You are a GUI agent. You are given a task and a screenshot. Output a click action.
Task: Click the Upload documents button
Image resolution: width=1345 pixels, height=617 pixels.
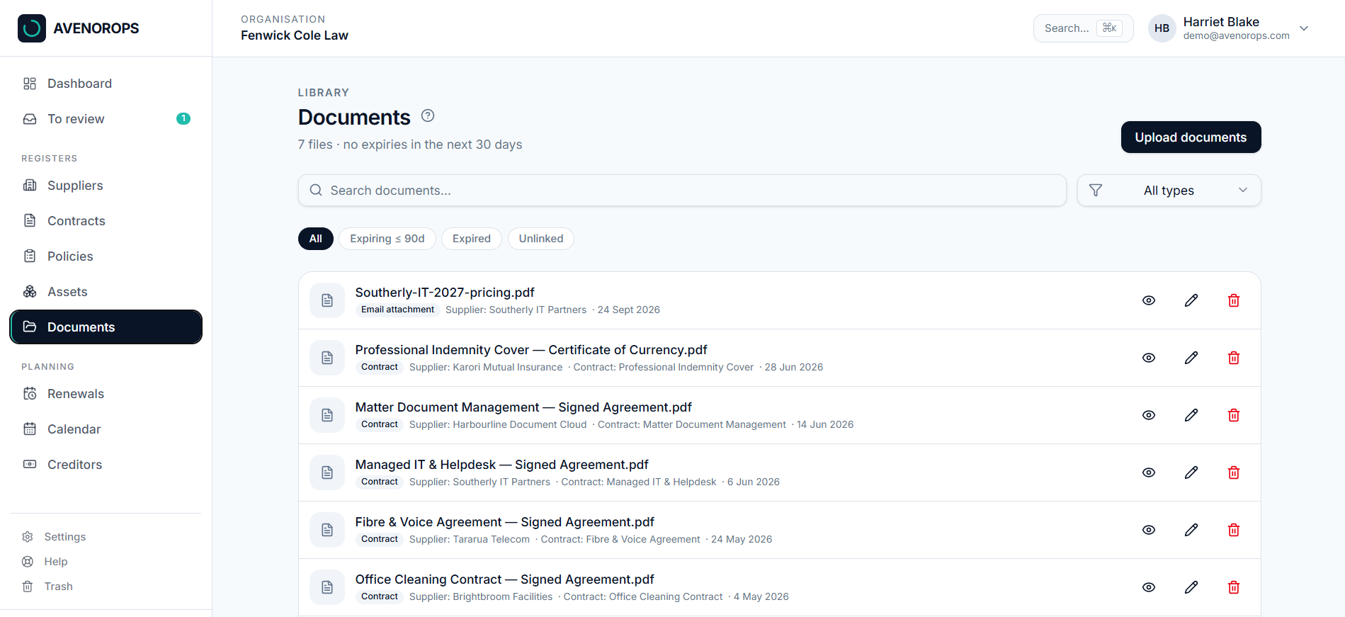click(x=1191, y=137)
